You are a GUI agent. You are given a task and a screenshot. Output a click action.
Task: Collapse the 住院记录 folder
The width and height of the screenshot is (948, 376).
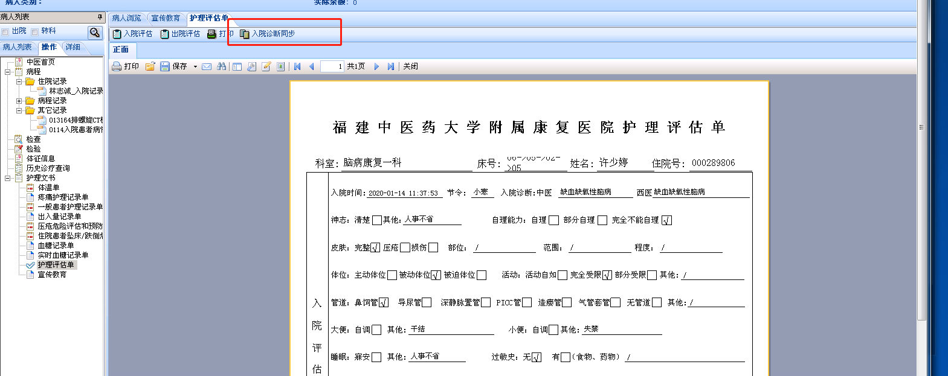[x=19, y=81]
